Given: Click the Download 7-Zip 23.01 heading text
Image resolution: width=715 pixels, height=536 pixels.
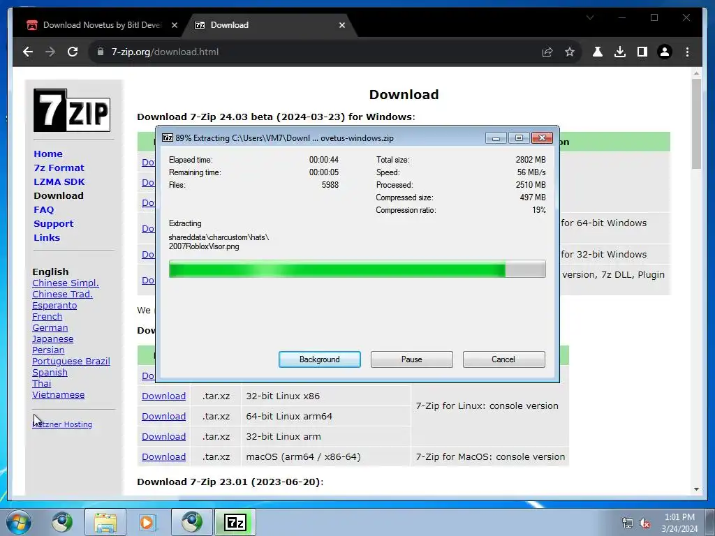Looking at the screenshot, I should click(x=230, y=482).
